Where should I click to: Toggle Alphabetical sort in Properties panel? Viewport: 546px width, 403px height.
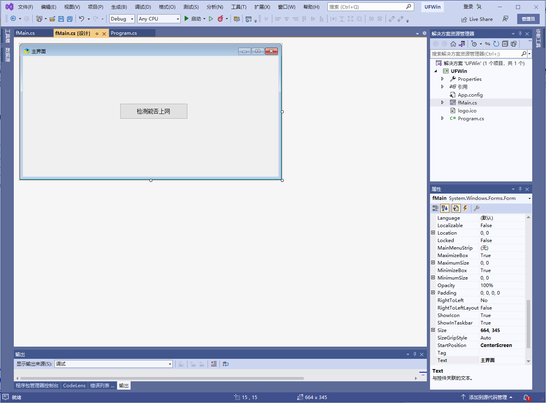pos(445,208)
